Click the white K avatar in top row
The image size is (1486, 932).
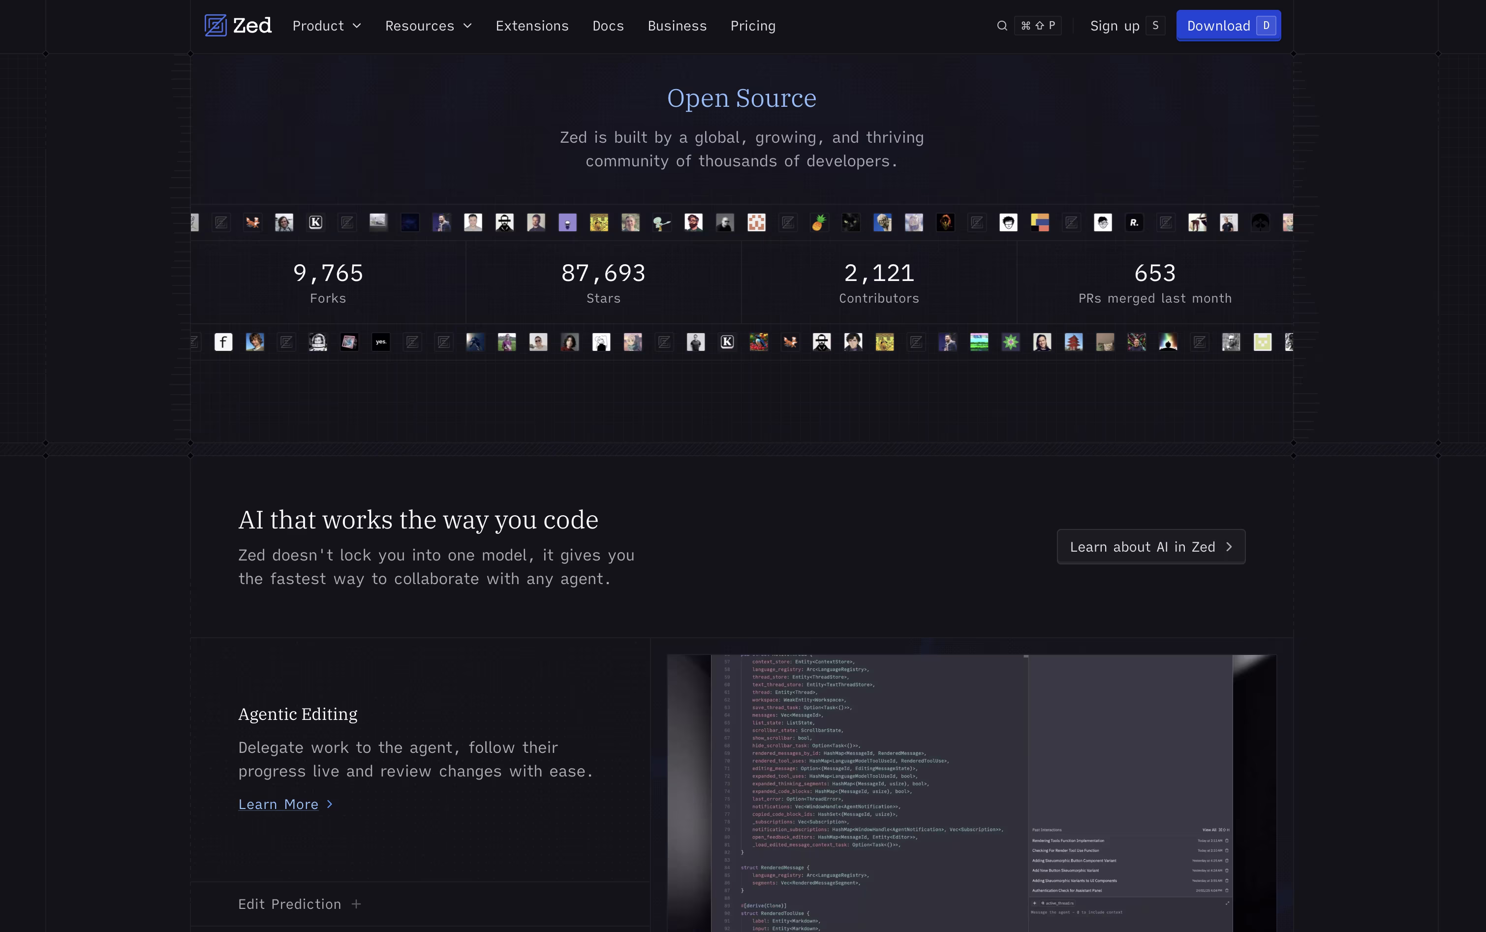click(x=315, y=222)
